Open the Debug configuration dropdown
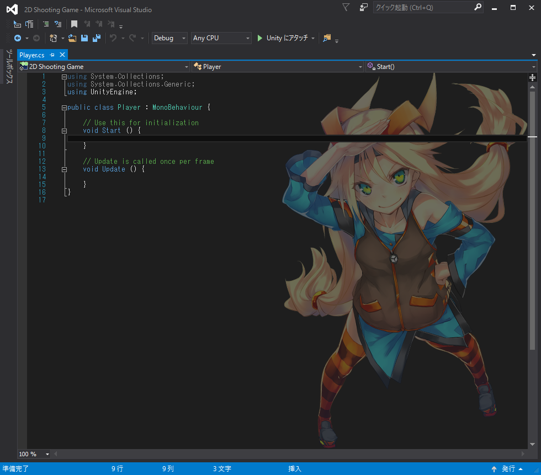 point(170,38)
